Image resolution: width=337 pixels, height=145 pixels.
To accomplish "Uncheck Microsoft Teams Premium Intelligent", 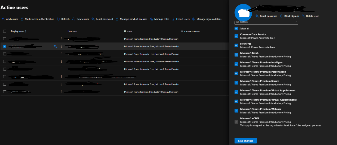I will (x=236, y=64).
